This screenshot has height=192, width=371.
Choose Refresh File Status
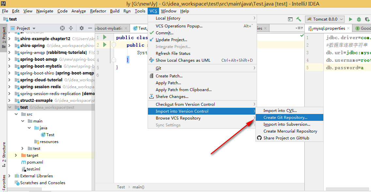(x=202, y=54)
